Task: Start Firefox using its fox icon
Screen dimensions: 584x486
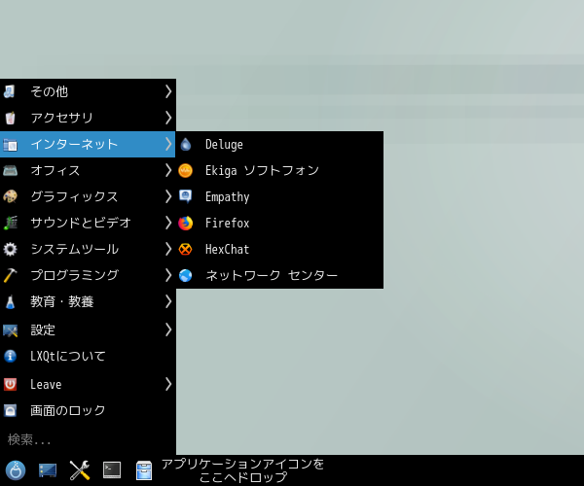Action: point(186,223)
